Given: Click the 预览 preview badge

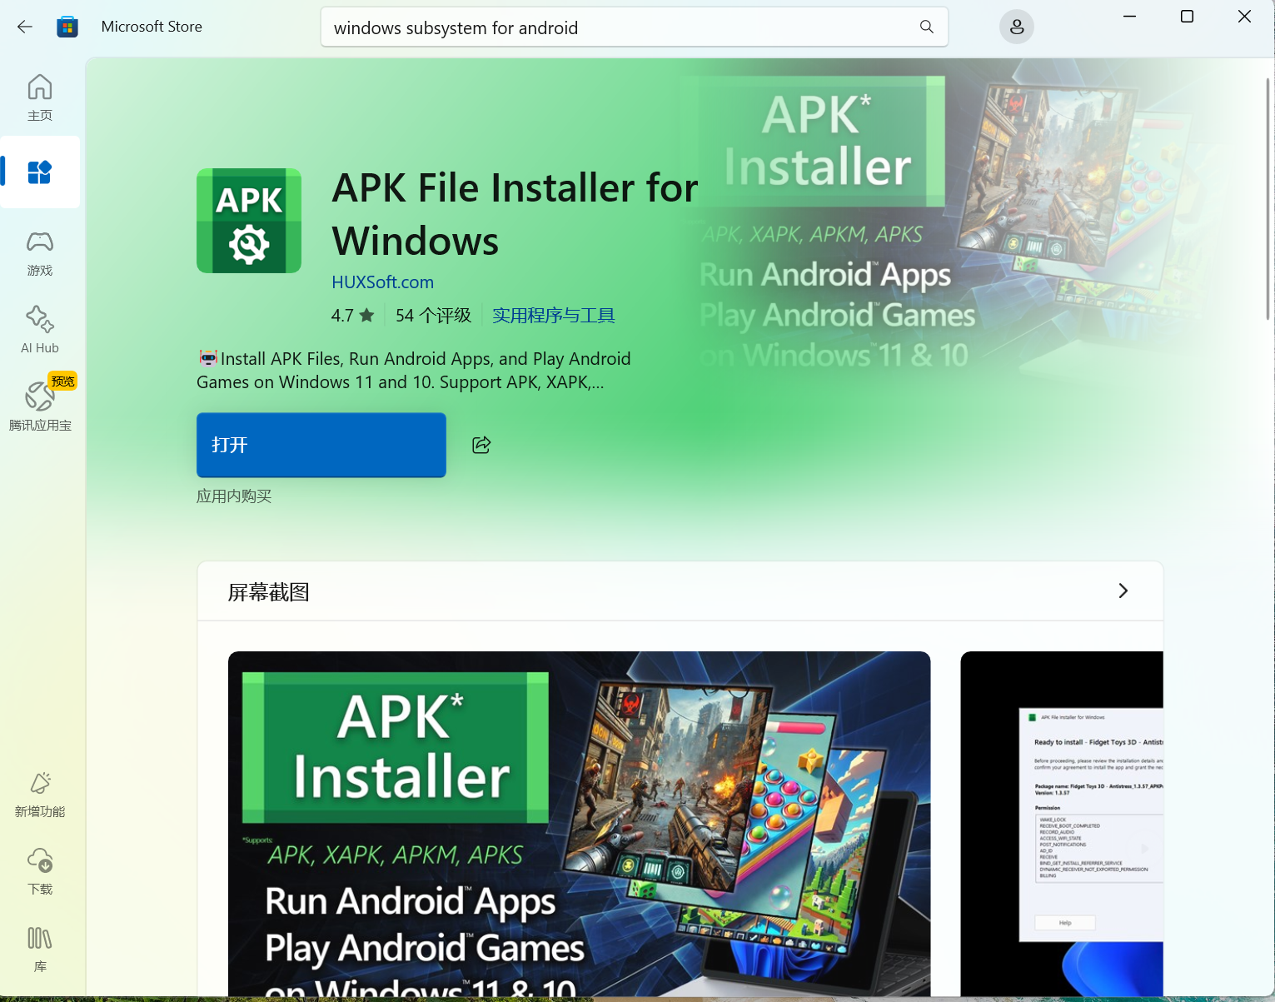Looking at the screenshot, I should (63, 381).
